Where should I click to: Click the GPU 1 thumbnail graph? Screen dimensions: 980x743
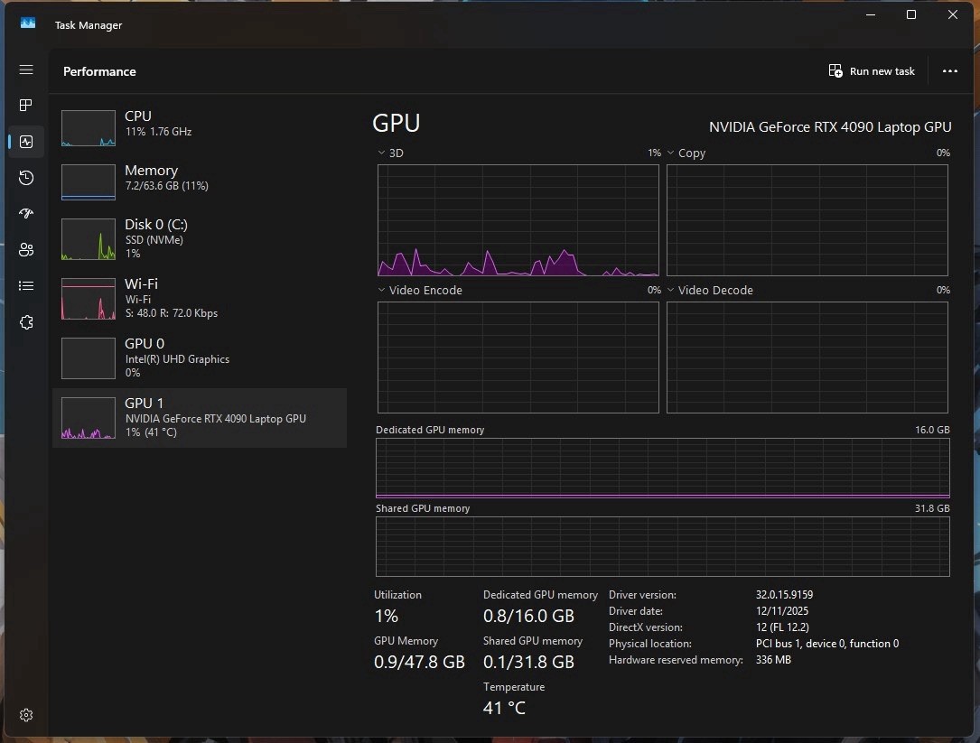click(89, 417)
